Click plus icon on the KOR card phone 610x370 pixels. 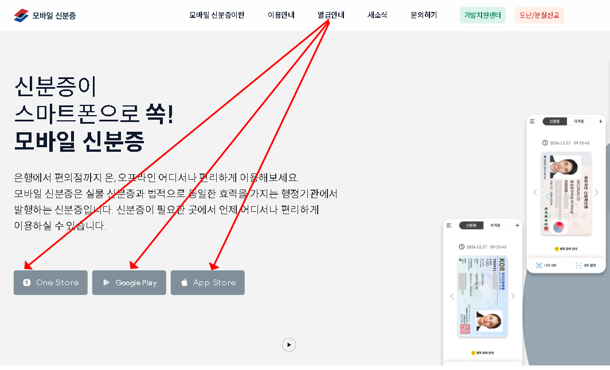pyautogui.click(x=517, y=226)
